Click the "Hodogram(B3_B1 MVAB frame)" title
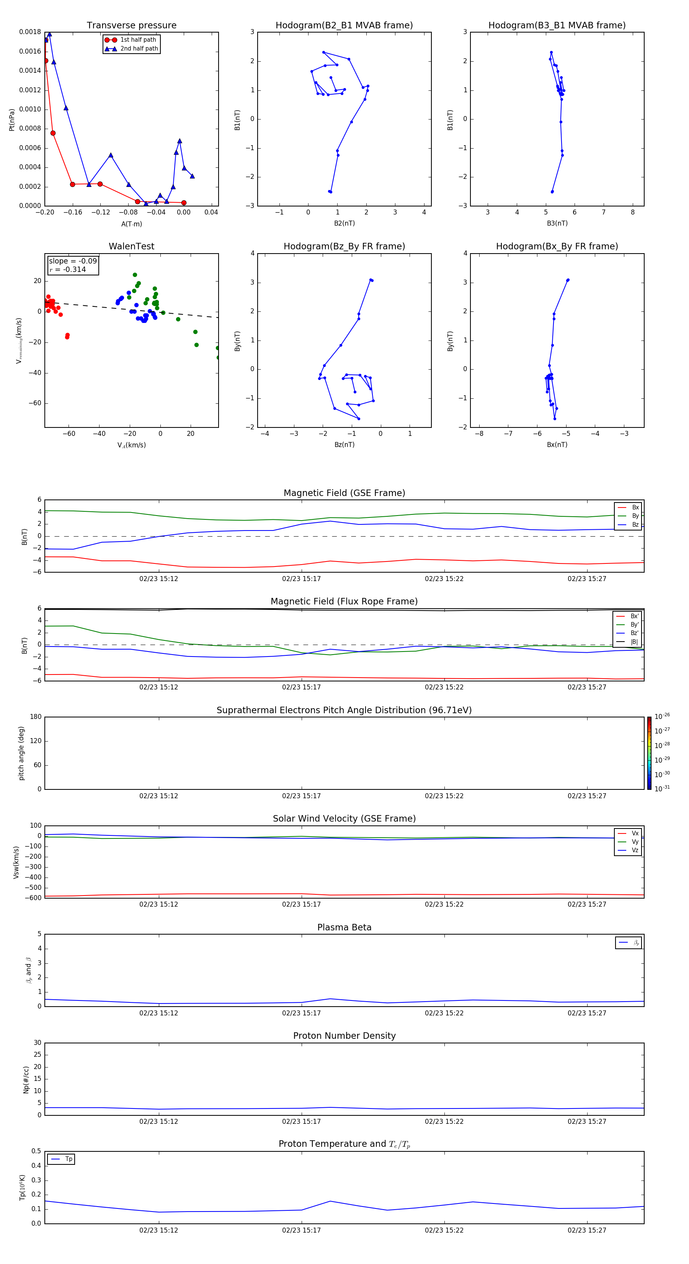This screenshot has width=689, height=1264. [x=557, y=26]
